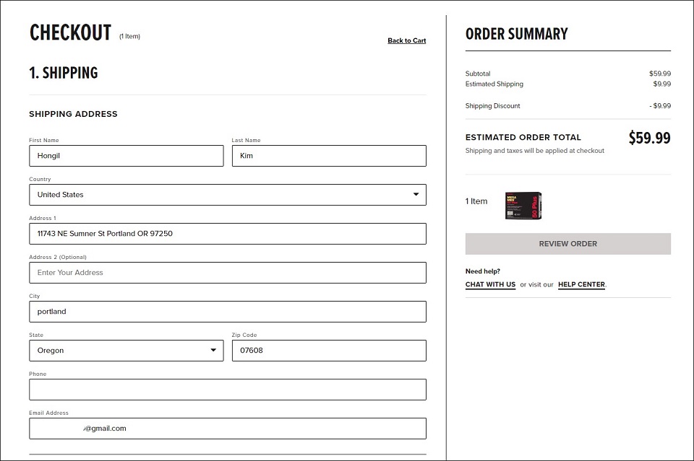Click the Checkout page title
The width and height of the screenshot is (694, 461).
click(70, 33)
